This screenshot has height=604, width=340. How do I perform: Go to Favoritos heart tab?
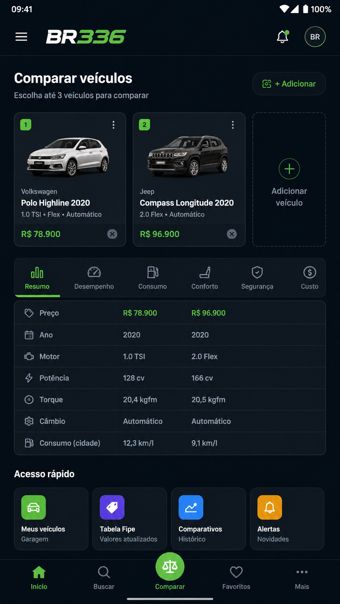pos(236,578)
